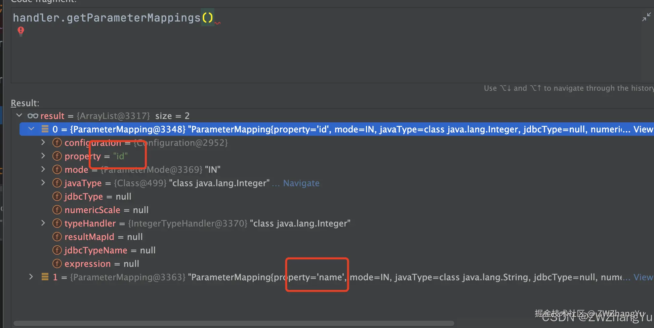Image resolution: width=654 pixels, height=328 pixels.
Task: Click the "Result:" label
Action: click(25, 103)
